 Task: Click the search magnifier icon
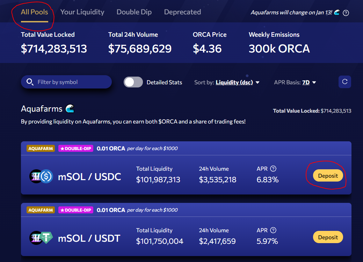(x=30, y=82)
